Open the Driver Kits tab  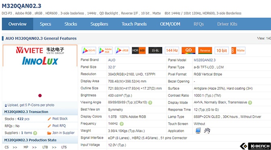coord(227,24)
